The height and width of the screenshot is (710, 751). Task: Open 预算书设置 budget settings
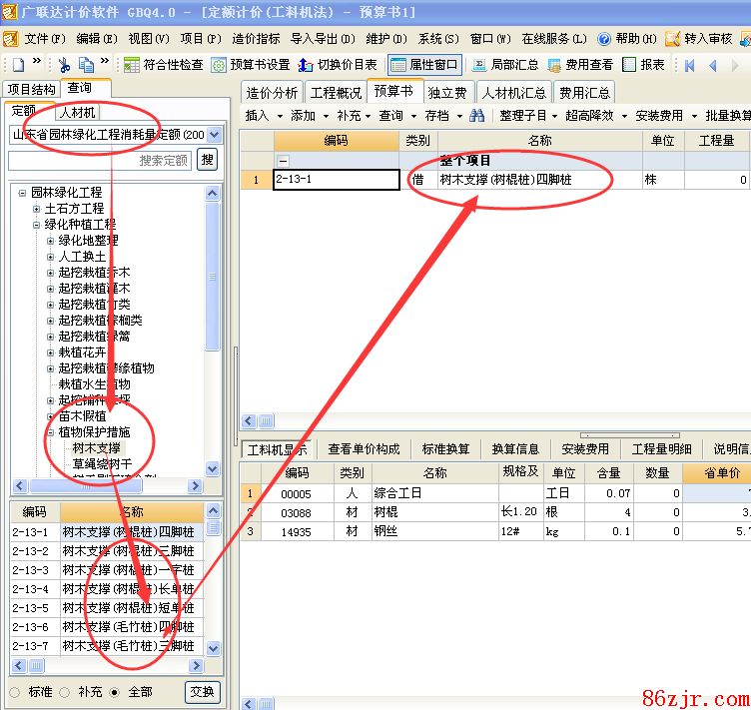point(251,65)
